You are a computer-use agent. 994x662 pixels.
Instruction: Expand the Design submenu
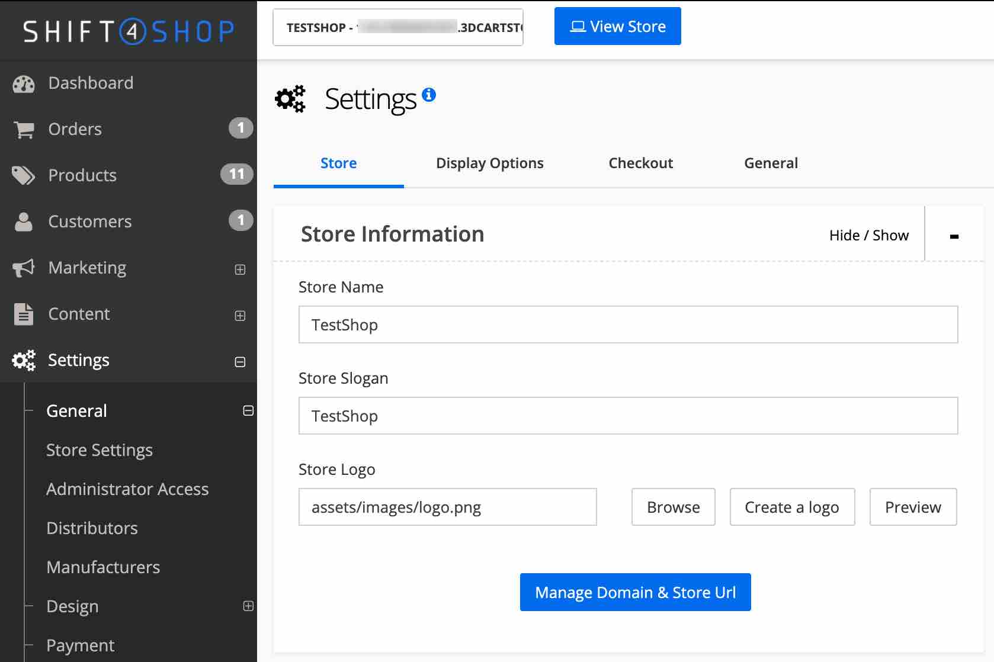(248, 606)
